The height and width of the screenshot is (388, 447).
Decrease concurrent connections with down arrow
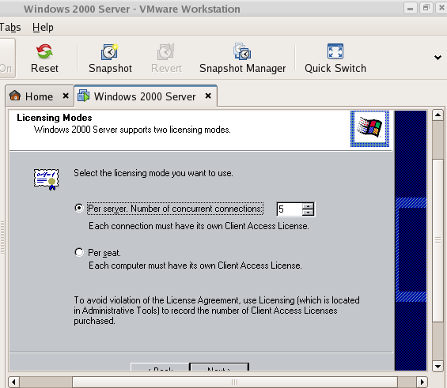point(308,213)
